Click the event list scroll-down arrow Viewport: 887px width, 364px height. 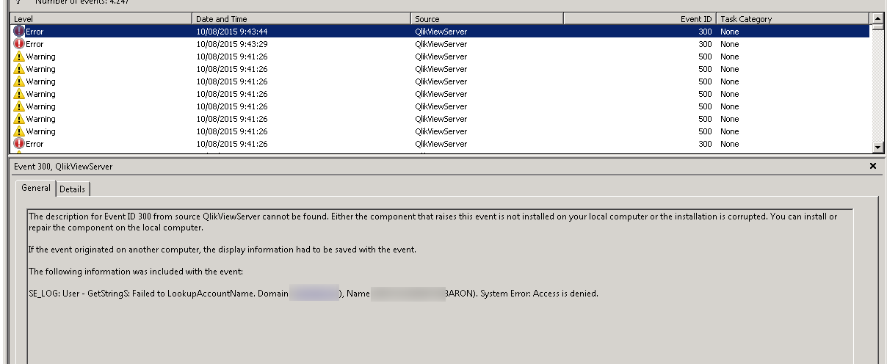[877, 147]
